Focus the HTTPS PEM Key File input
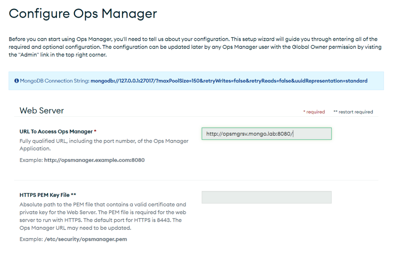Screen dimensions: 396x254 [266, 197]
